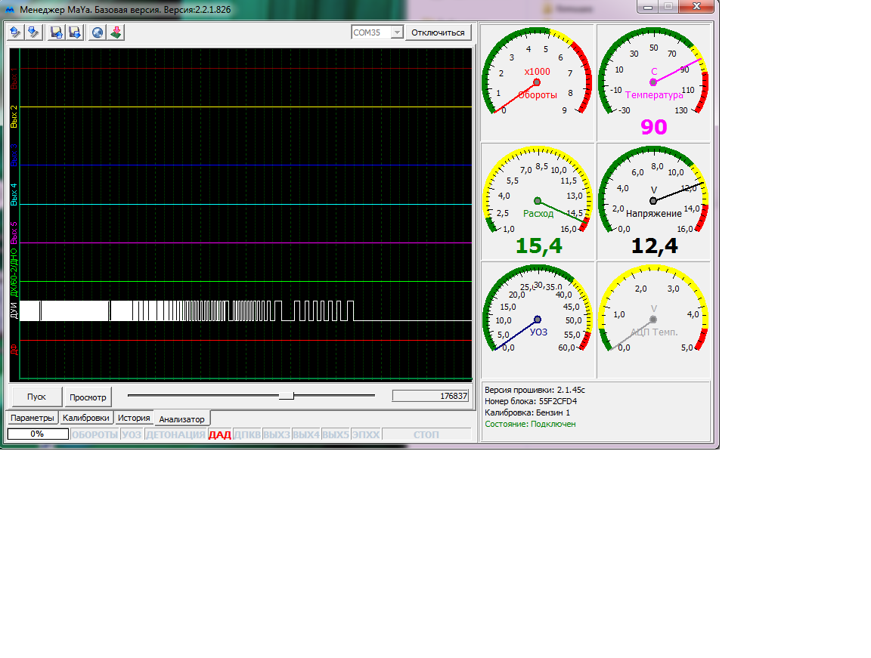Click the Просмотр button

88,397
